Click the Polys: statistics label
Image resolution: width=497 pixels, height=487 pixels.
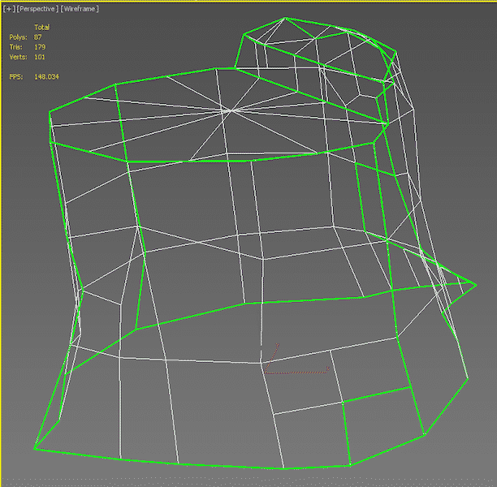coord(17,37)
